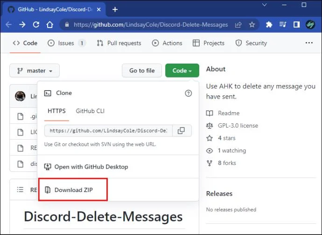
Task: Open the Security tab
Action: tap(251, 43)
